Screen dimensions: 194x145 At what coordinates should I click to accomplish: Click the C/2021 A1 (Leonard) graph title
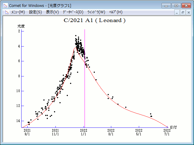tap(95, 21)
